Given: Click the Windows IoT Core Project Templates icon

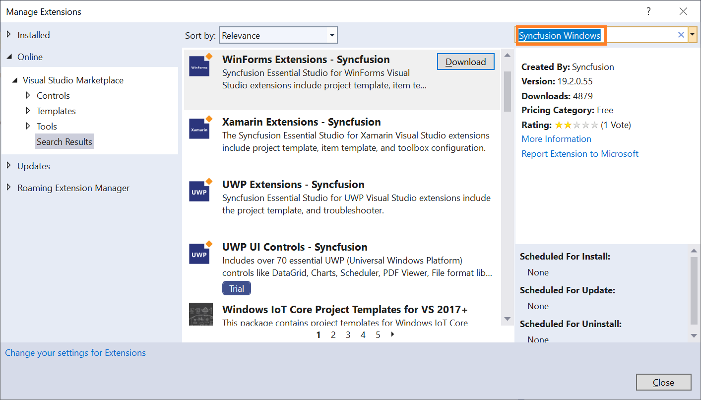Looking at the screenshot, I should pyautogui.click(x=200, y=314).
